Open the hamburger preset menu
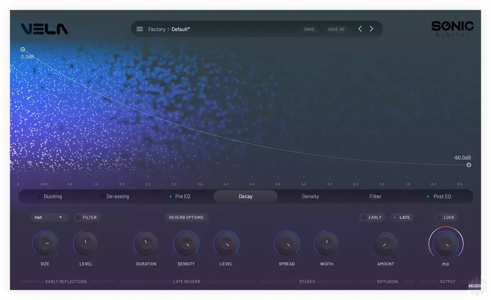 pos(140,29)
